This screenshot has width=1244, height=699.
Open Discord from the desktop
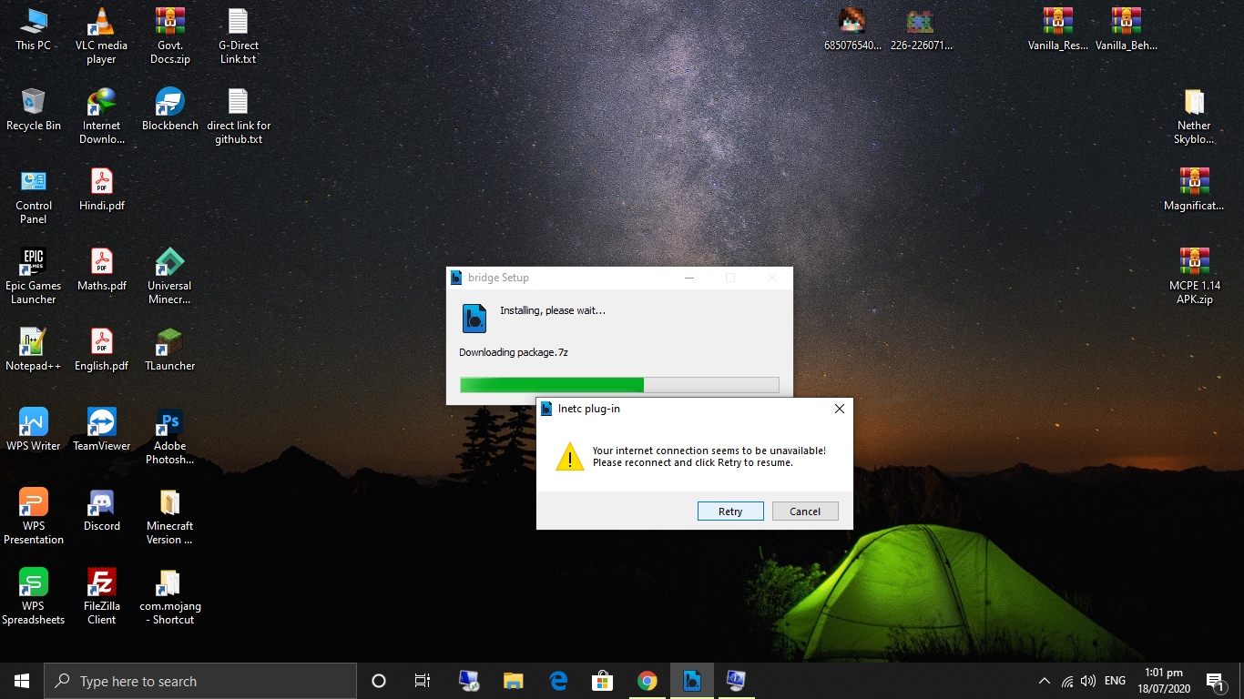tap(101, 502)
